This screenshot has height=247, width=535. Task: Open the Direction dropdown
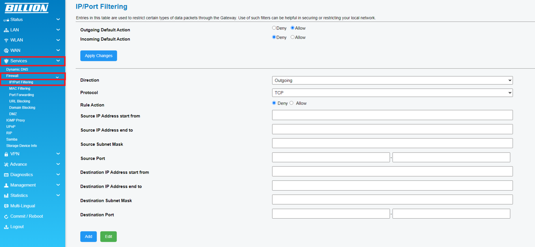(392, 80)
